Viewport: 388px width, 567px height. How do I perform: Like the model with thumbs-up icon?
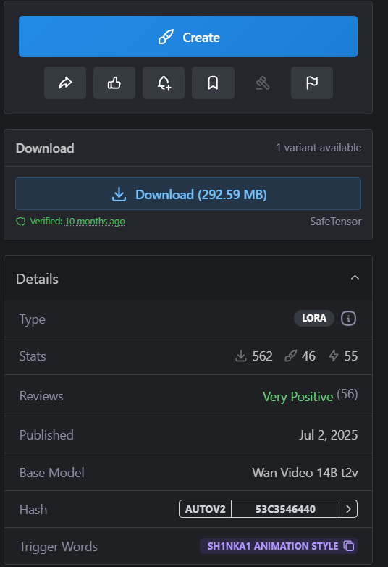coord(114,83)
